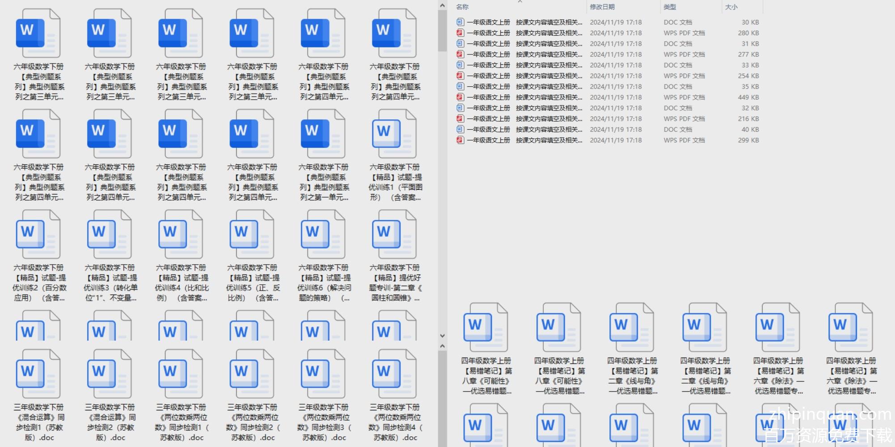The height and width of the screenshot is (447, 895).
Task: Select 提优好题专训 第二章《圆柱和圆锥》 file icon
Action: coord(394,235)
